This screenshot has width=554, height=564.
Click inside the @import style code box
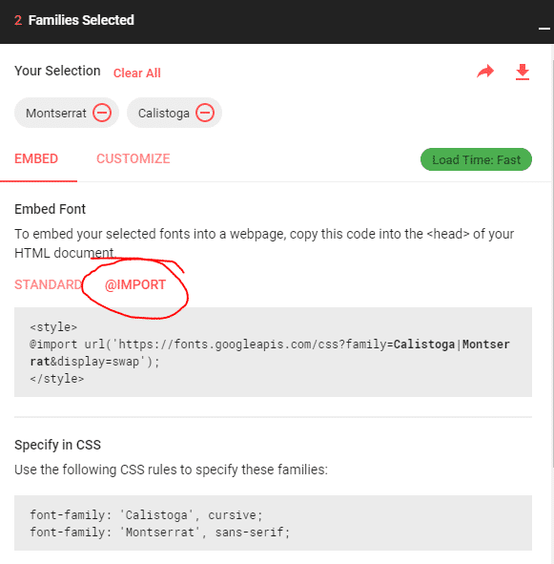click(x=273, y=352)
